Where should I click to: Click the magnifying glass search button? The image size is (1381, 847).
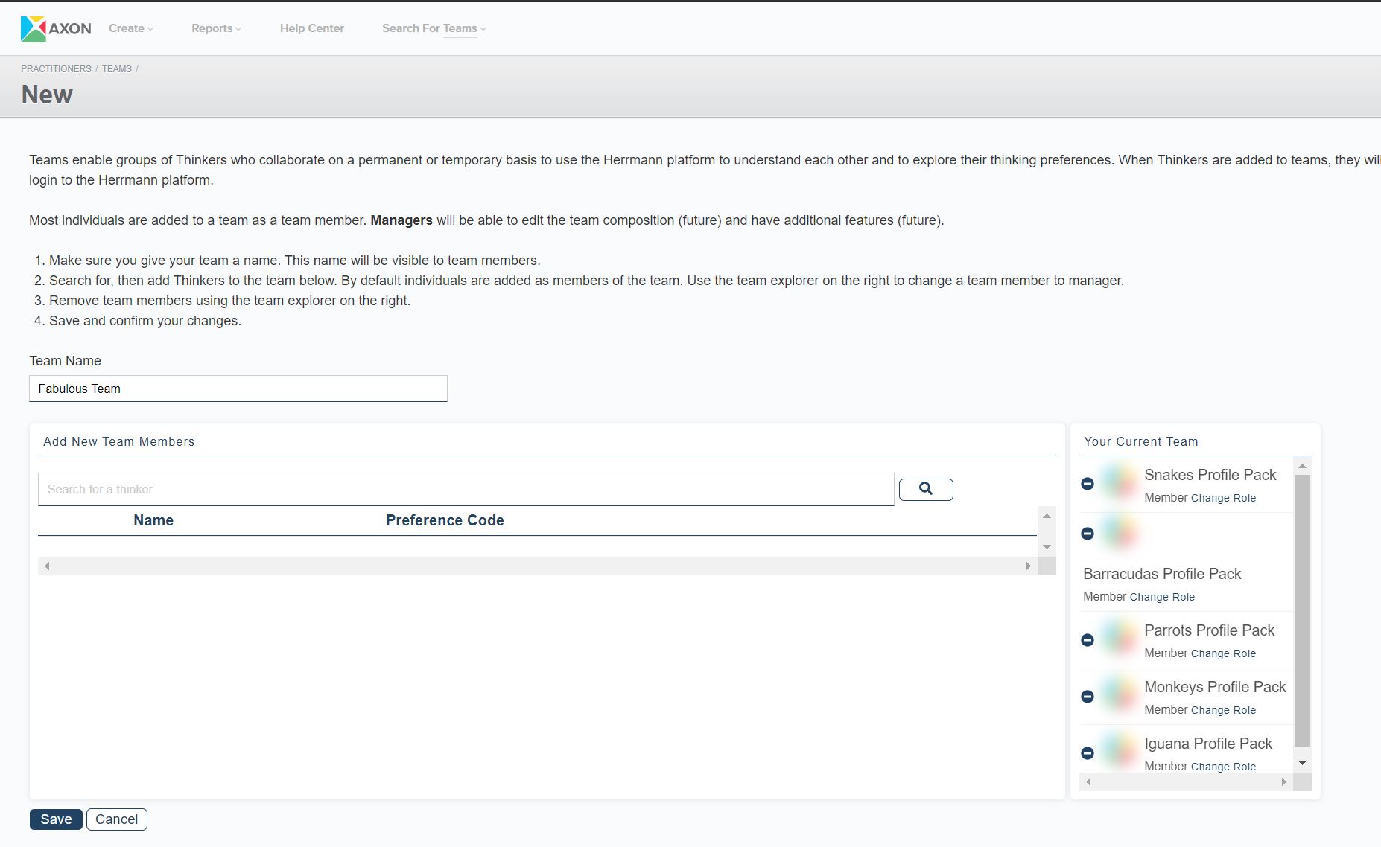[925, 489]
